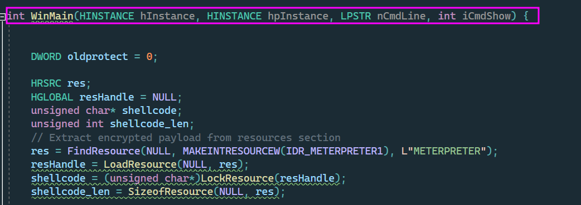581x205 pixels.
Task: Click the LoadResource function call
Action: tap(140, 164)
